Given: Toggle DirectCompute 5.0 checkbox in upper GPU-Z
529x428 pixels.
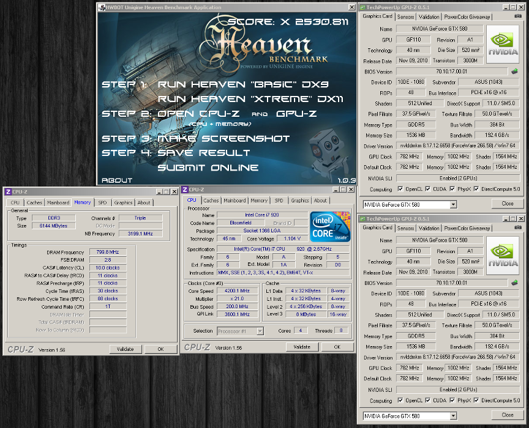Looking at the screenshot, I should [476, 189].
